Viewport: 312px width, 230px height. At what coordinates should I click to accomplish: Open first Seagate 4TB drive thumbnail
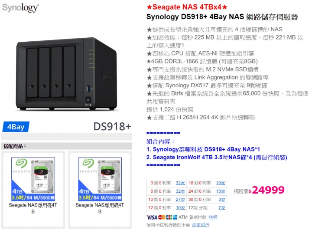click(x=33, y=179)
